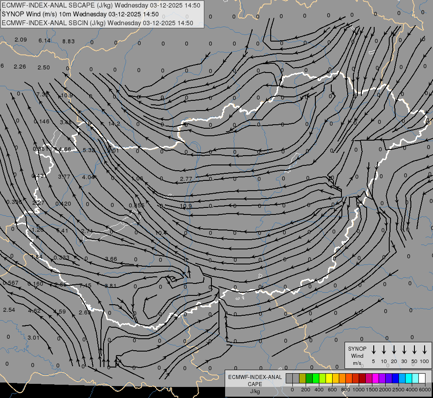Click the pale cyan legend swatch
Viewport: 433px width, 398px height.
[x=415, y=379]
